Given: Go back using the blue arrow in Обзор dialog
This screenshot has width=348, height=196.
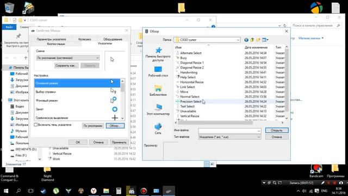Looking at the screenshot, I should pos(246,40).
